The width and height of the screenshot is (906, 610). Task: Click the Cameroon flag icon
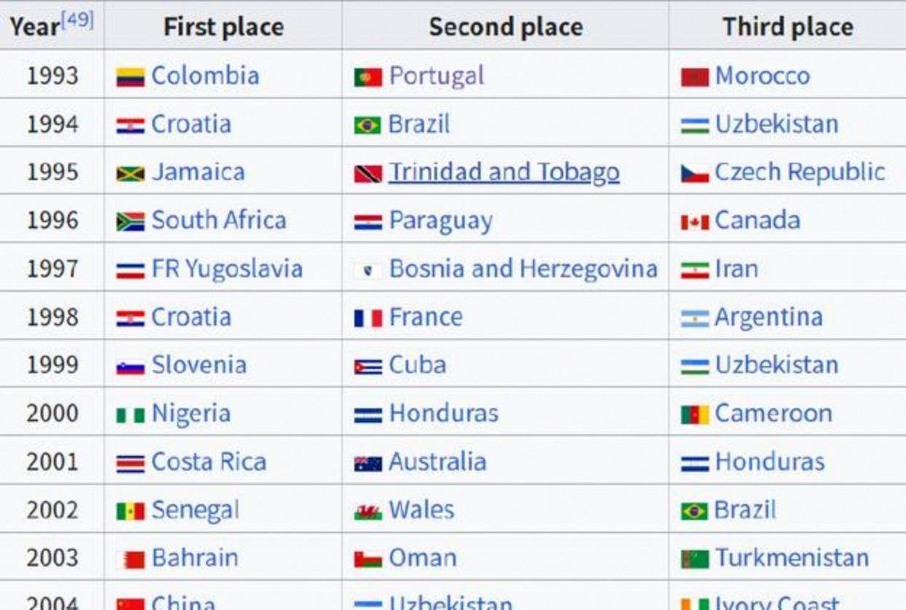pyautogui.click(x=694, y=414)
